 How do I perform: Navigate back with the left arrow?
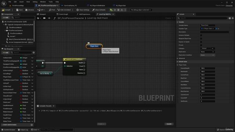tap(44, 18)
